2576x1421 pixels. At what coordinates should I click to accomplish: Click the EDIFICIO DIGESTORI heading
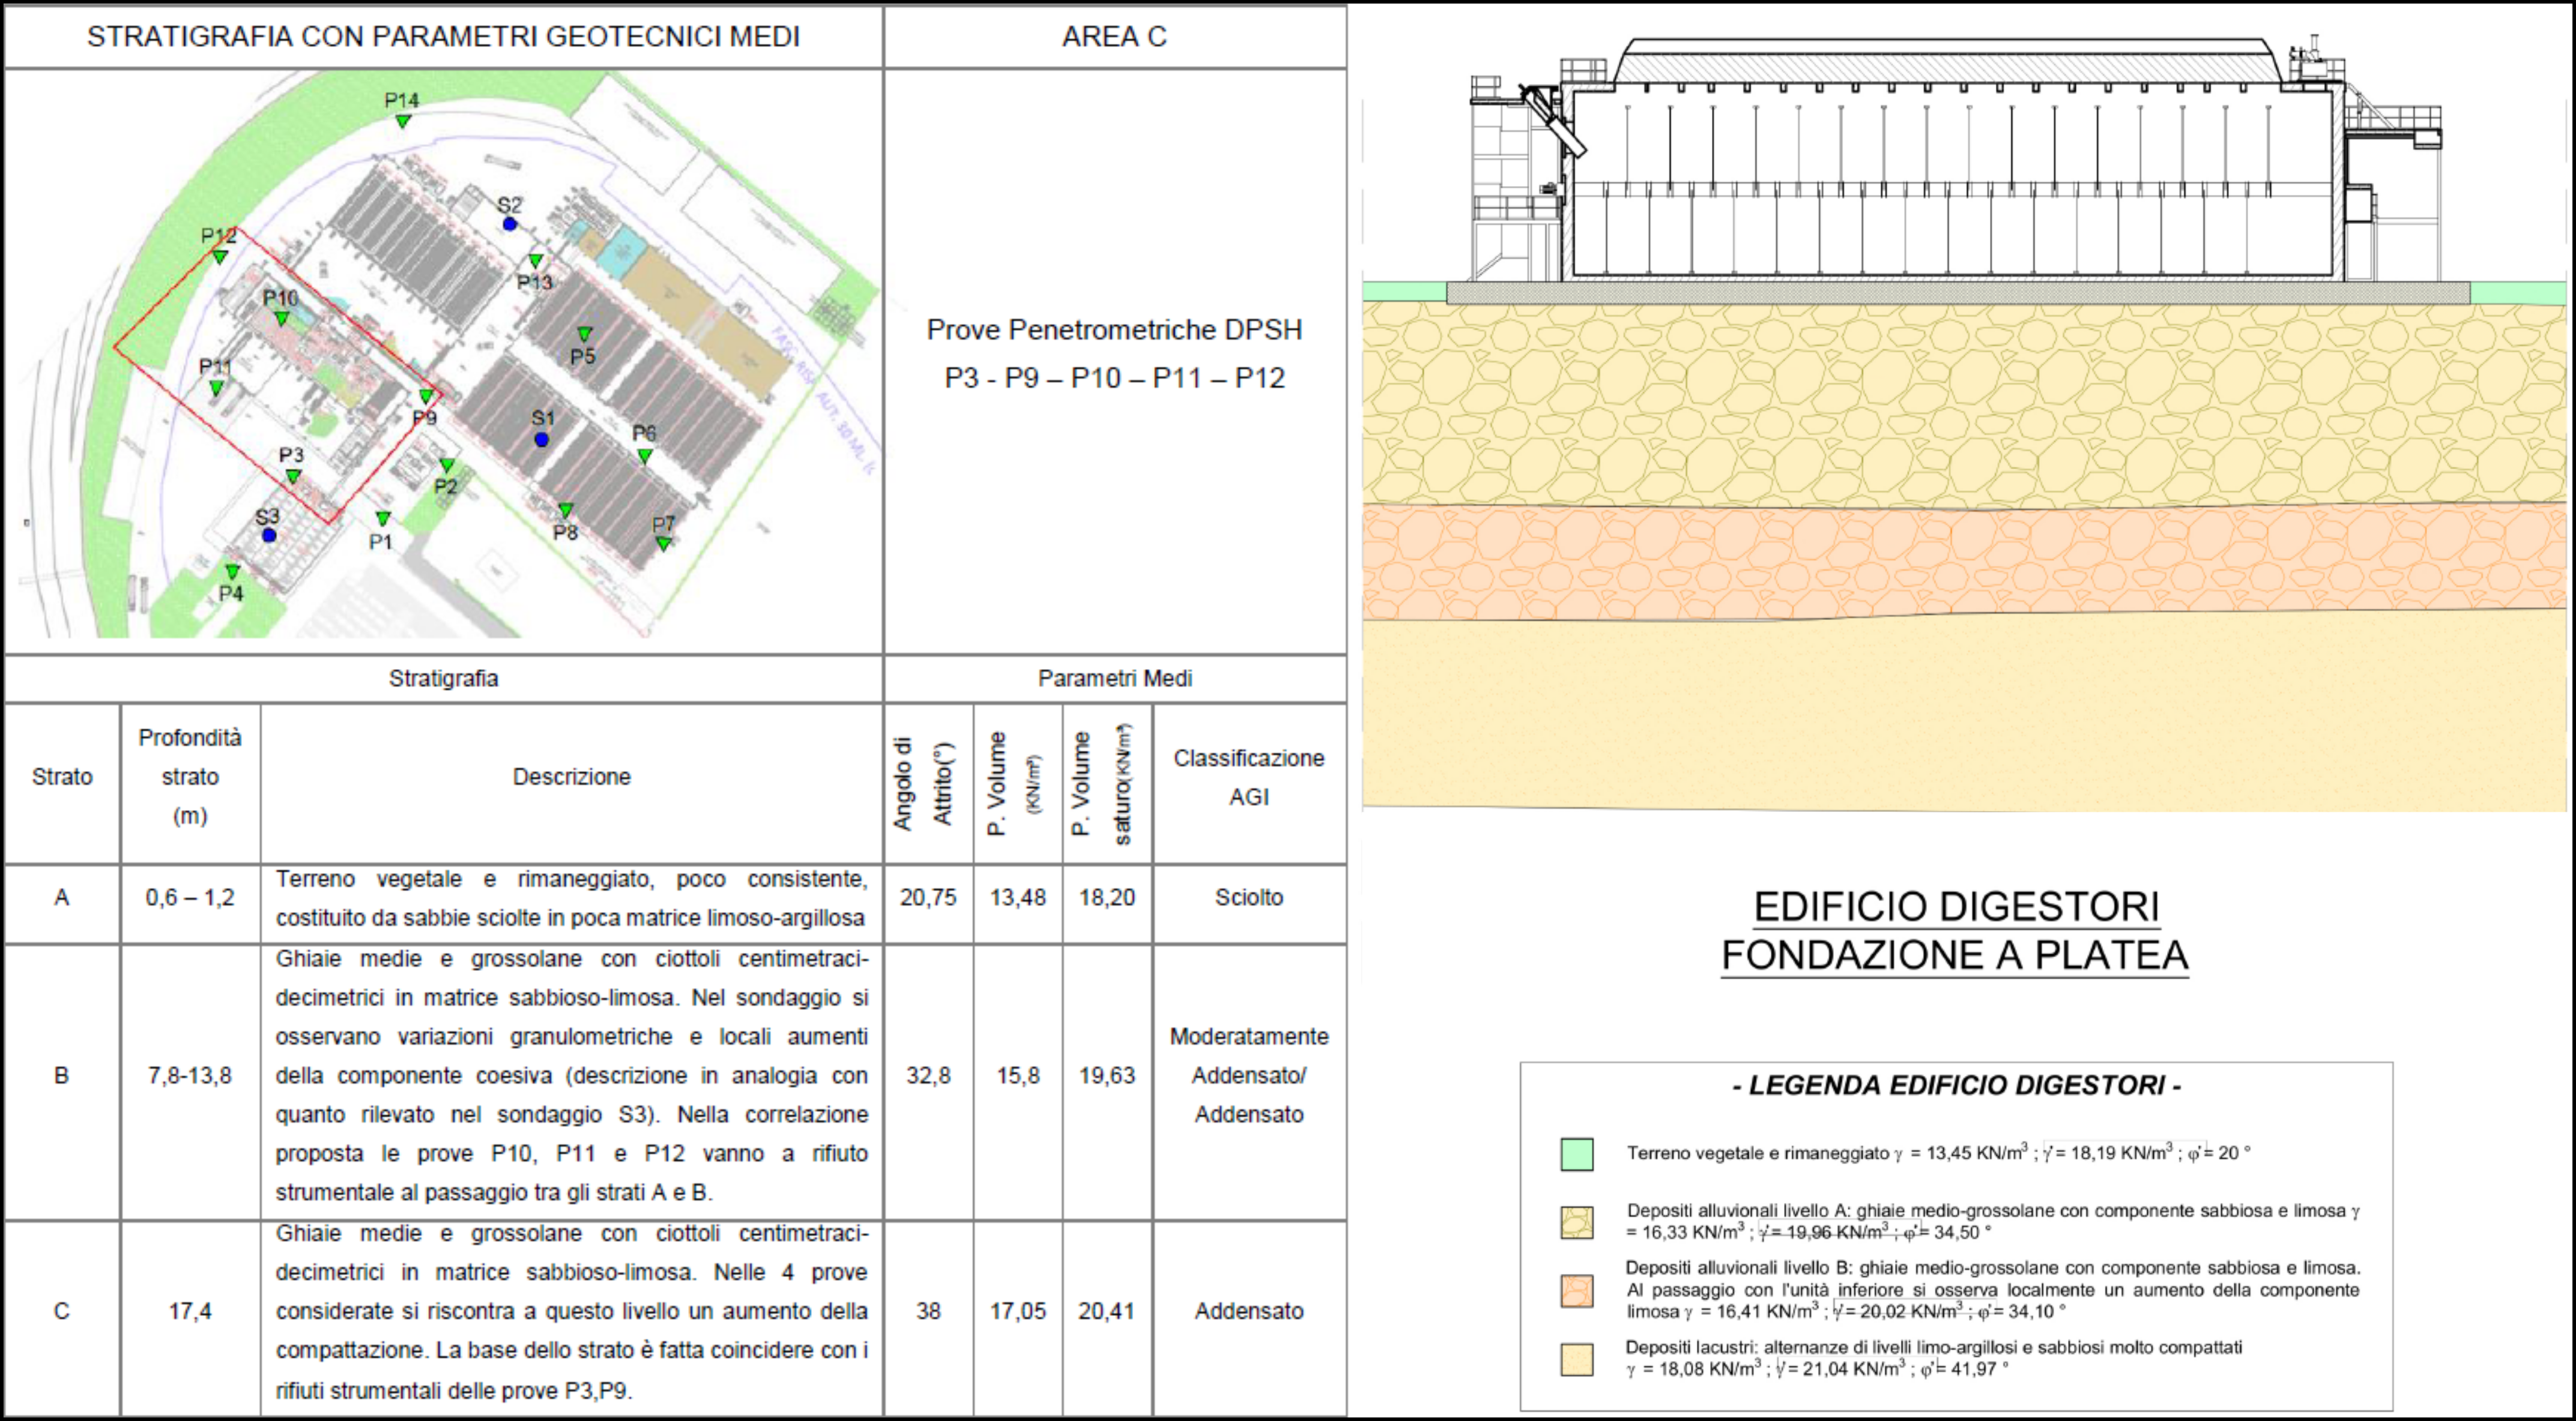point(1956,907)
